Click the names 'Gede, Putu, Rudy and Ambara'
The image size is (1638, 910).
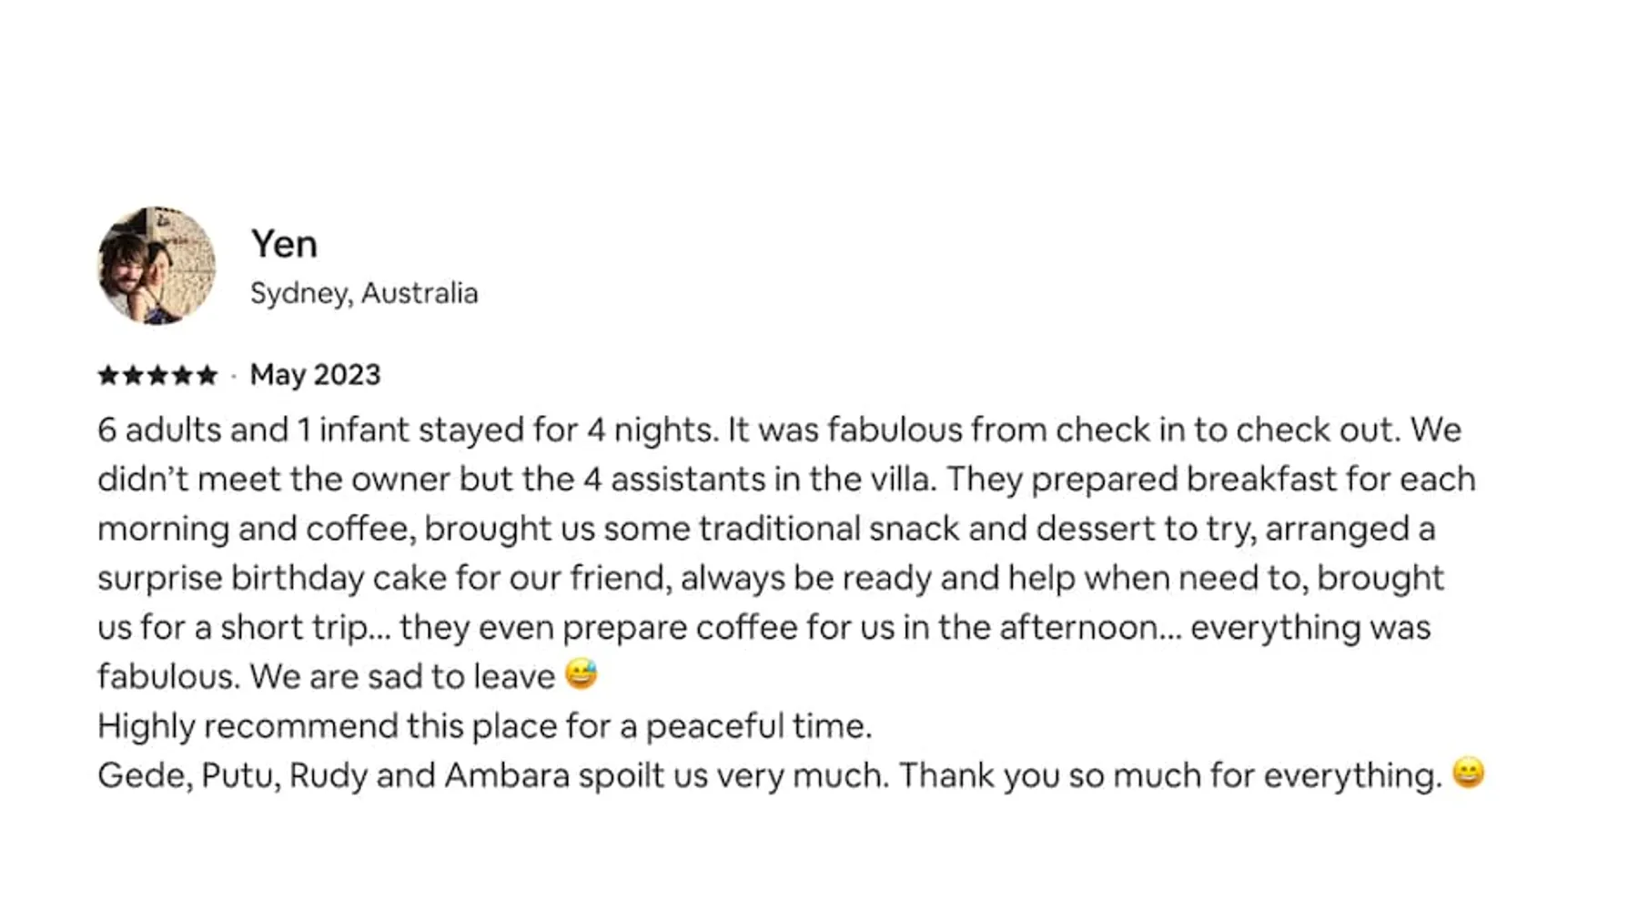click(333, 775)
